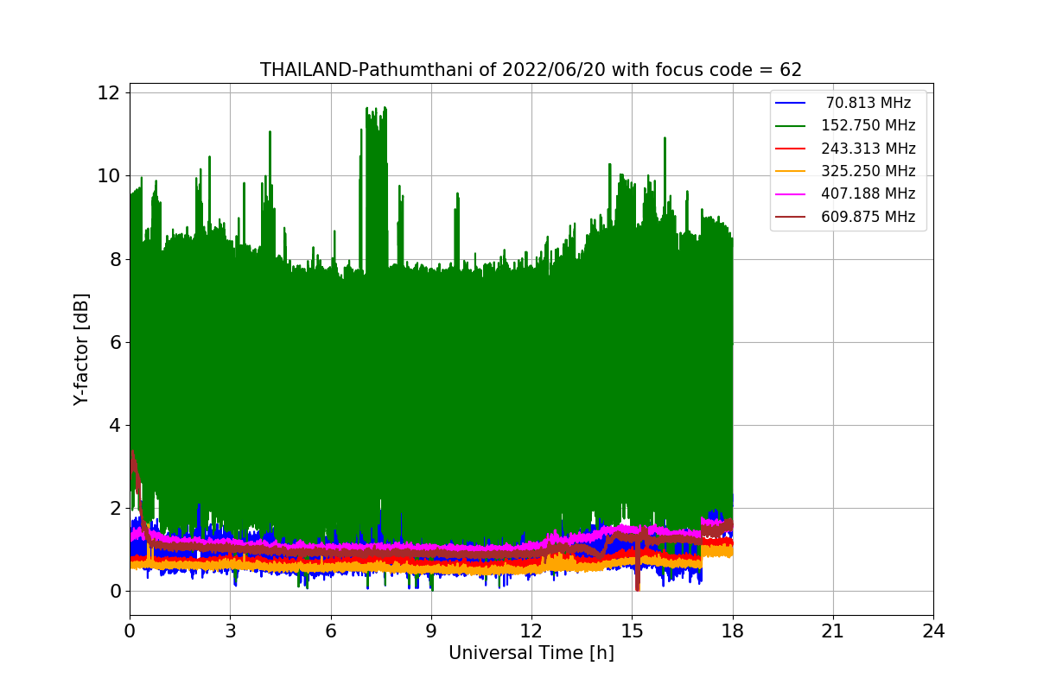Image resolution: width=1037 pixels, height=691 pixels.
Task: Click the brown trace dip near 15 hours
Action: tap(638, 566)
